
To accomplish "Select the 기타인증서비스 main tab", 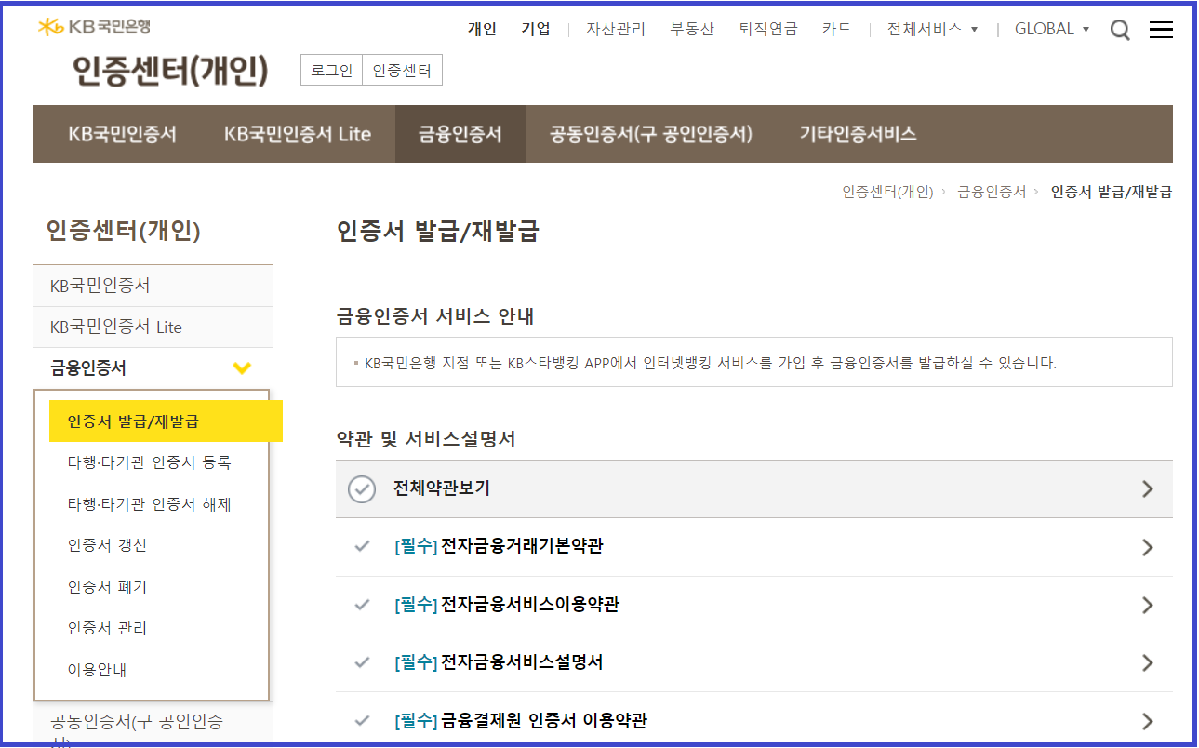I will [859, 134].
